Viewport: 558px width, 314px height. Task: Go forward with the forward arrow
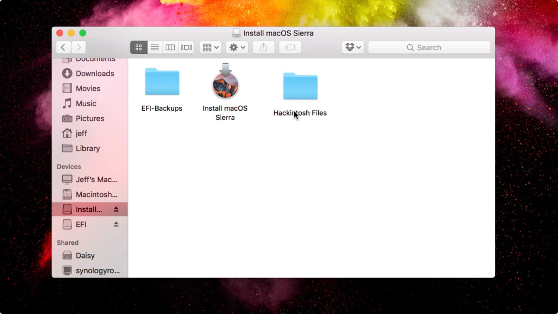pos(78,47)
